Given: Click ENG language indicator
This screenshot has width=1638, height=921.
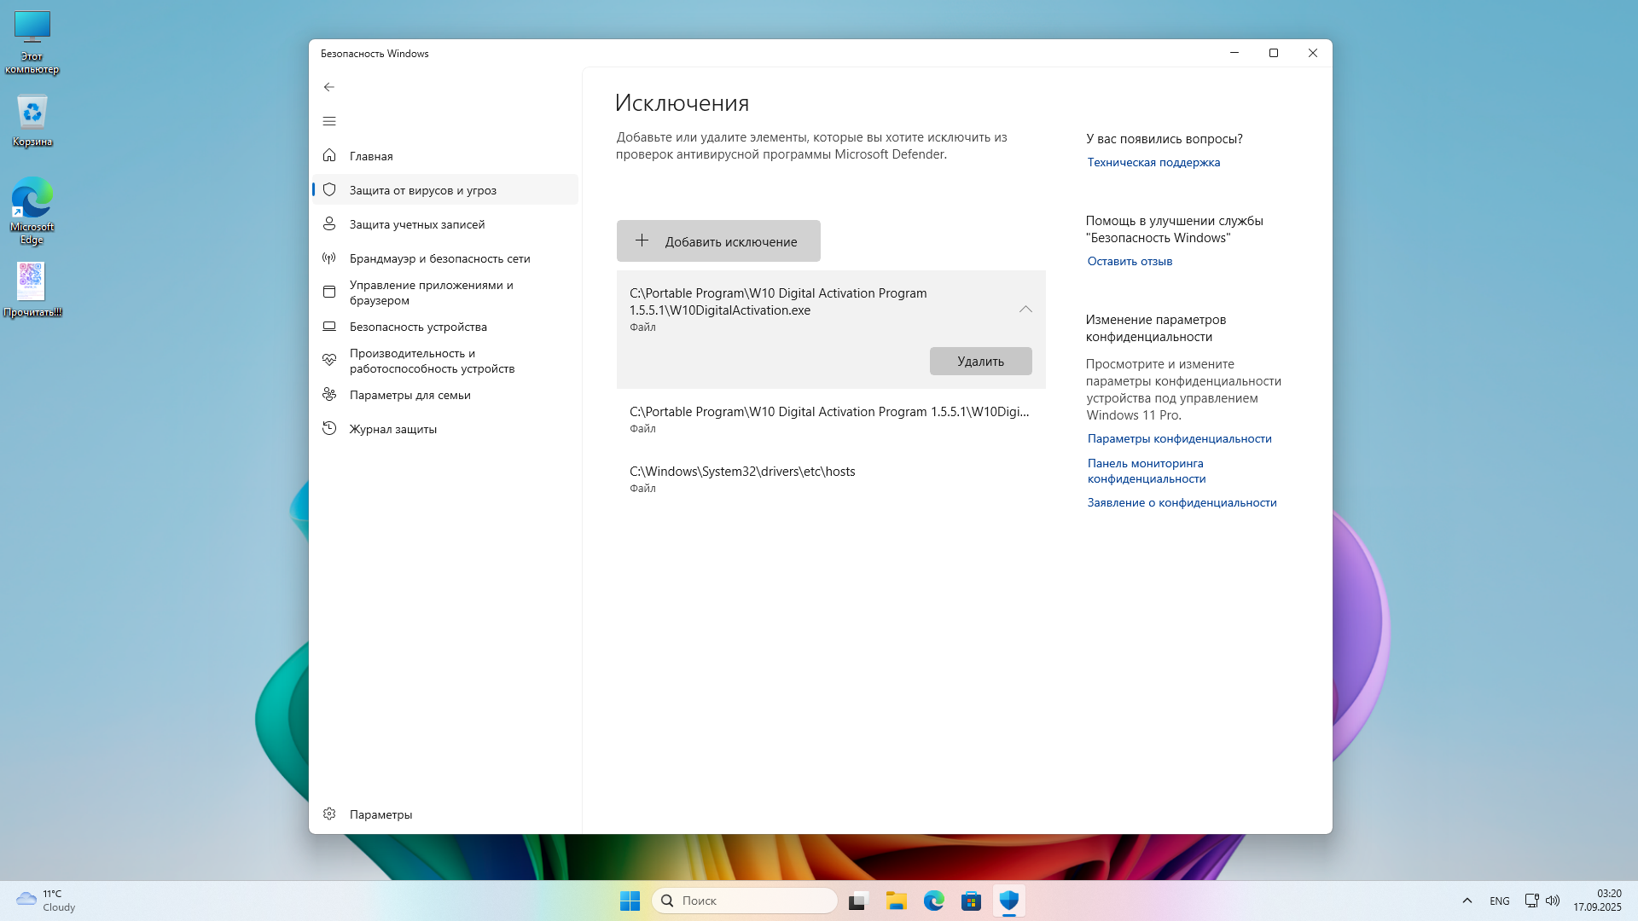Looking at the screenshot, I should pos(1499,901).
